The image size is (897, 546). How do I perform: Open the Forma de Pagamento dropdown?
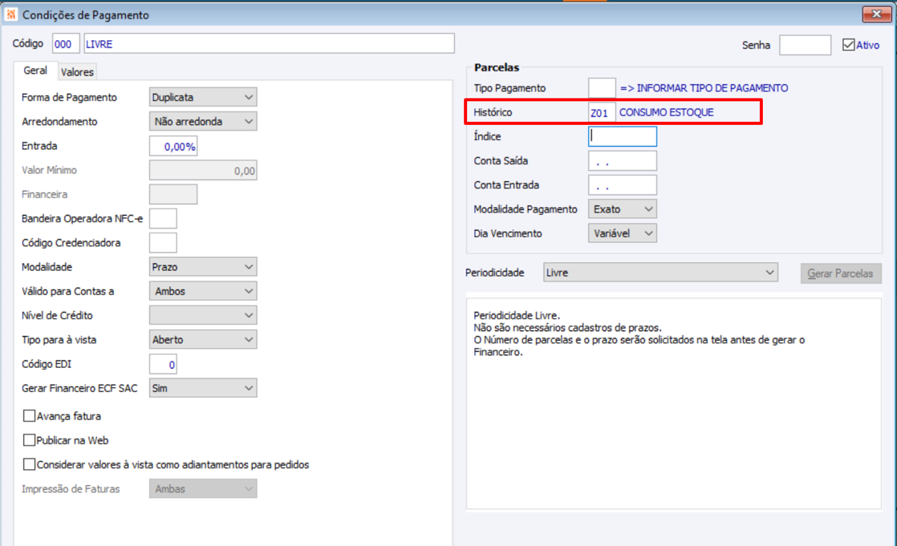tap(202, 97)
